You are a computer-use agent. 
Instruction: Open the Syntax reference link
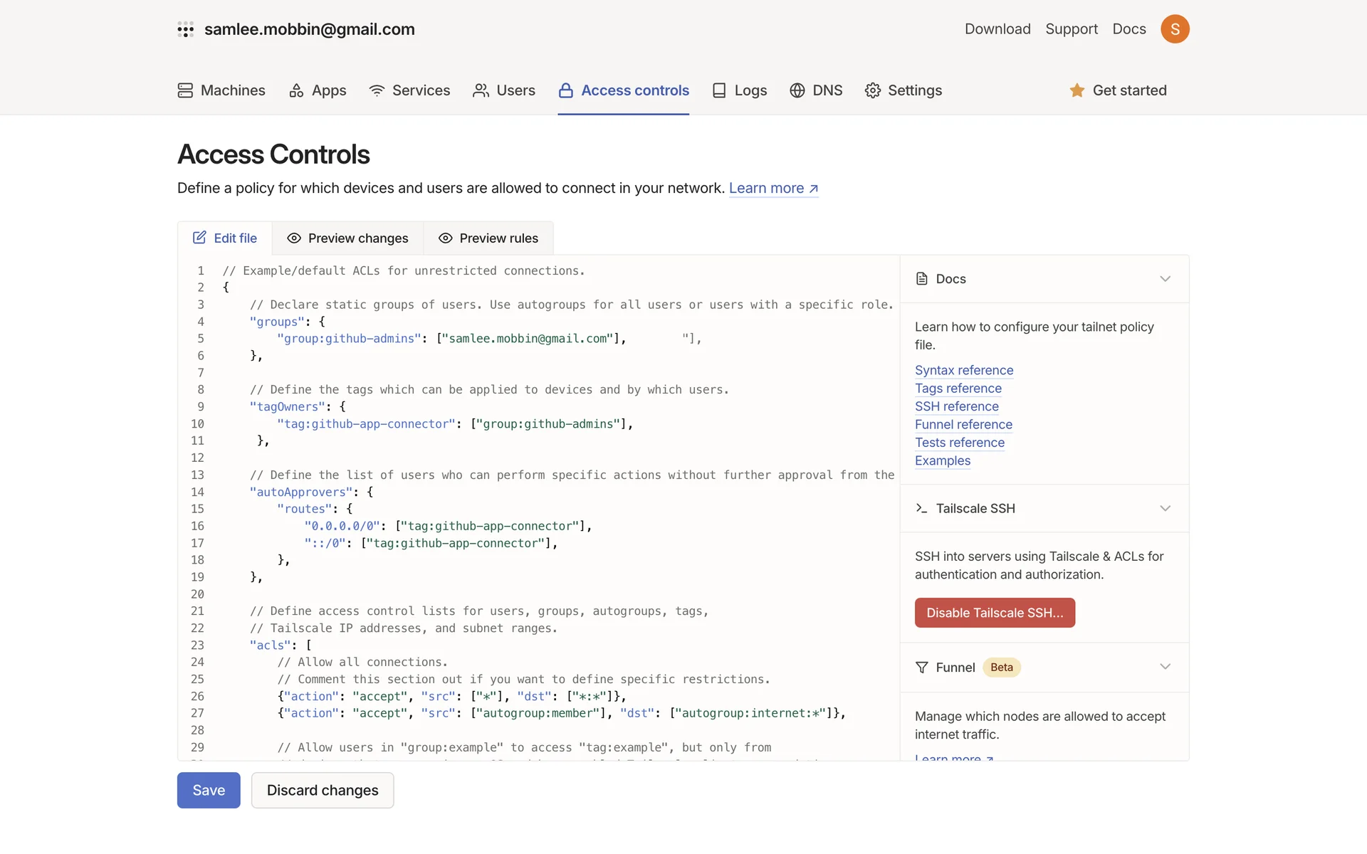(x=964, y=370)
